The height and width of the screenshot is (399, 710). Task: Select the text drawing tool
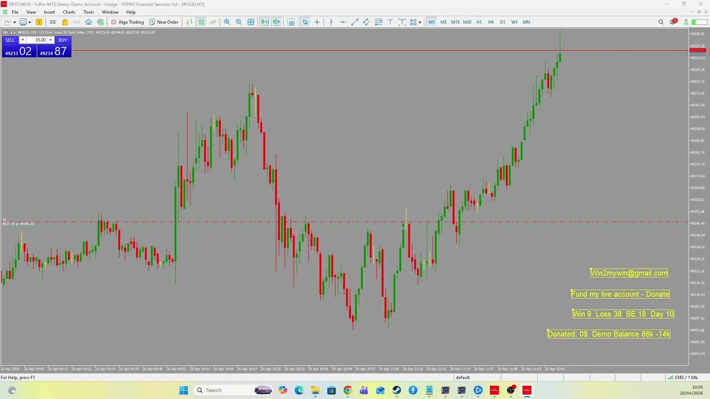pos(390,22)
